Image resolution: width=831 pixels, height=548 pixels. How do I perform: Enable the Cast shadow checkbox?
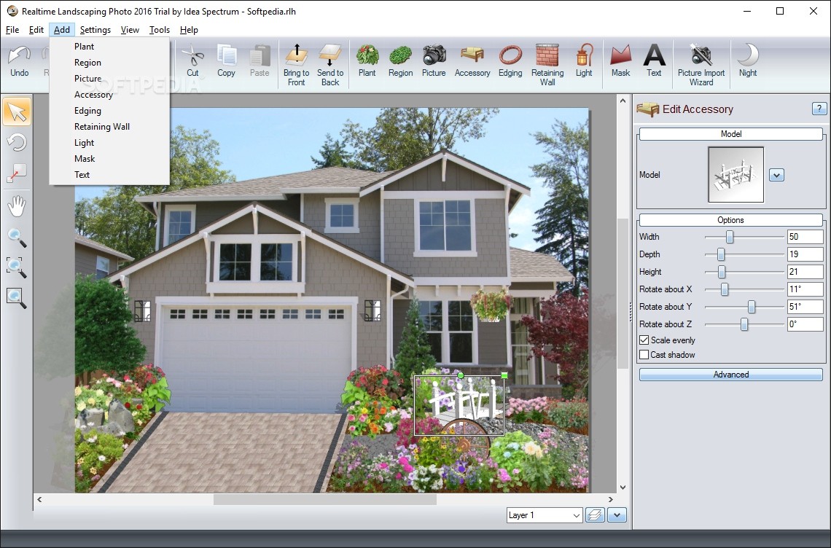[x=644, y=355]
